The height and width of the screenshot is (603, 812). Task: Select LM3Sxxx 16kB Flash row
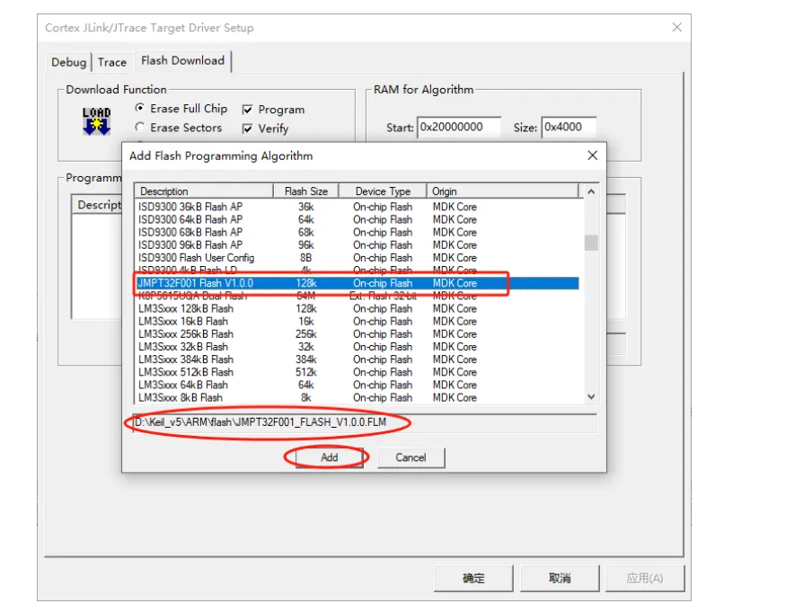click(x=357, y=321)
